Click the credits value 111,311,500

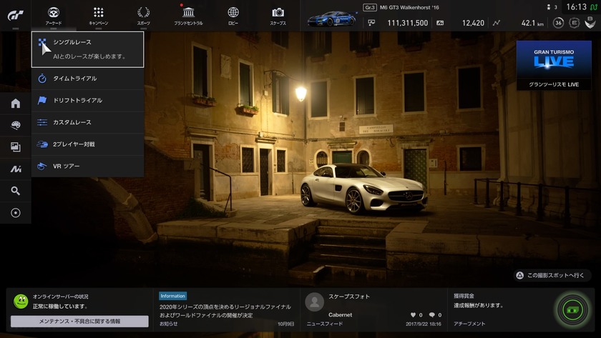[407, 24]
